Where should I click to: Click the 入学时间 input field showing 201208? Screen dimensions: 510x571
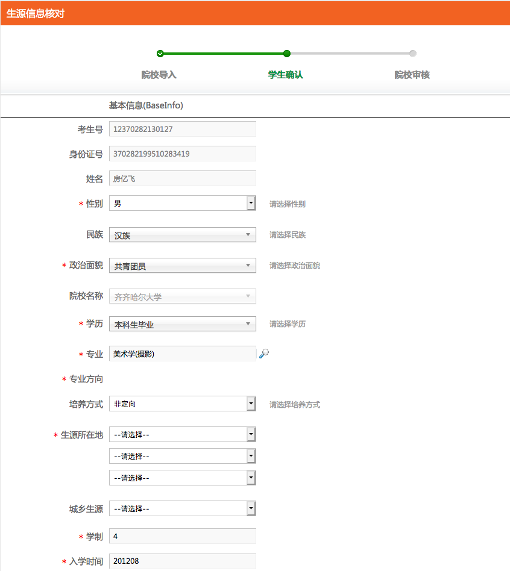(182, 561)
